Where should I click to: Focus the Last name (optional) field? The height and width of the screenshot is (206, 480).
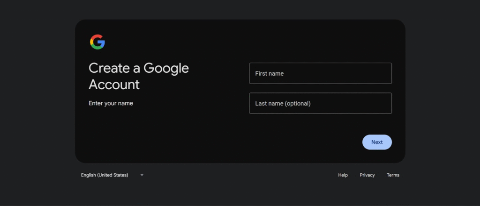320,103
